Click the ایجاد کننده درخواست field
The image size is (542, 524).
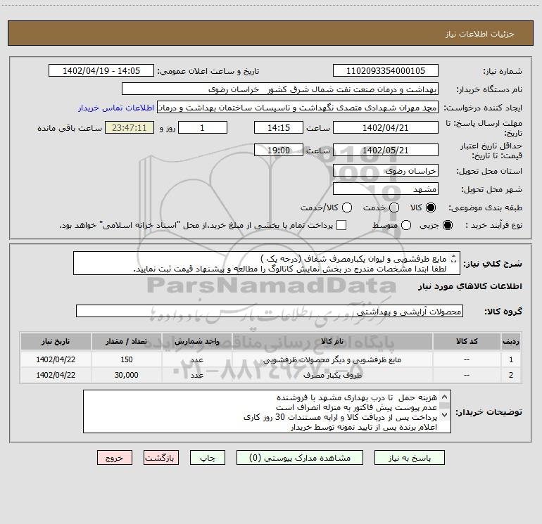pyautogui.click(x=298, y=107)
